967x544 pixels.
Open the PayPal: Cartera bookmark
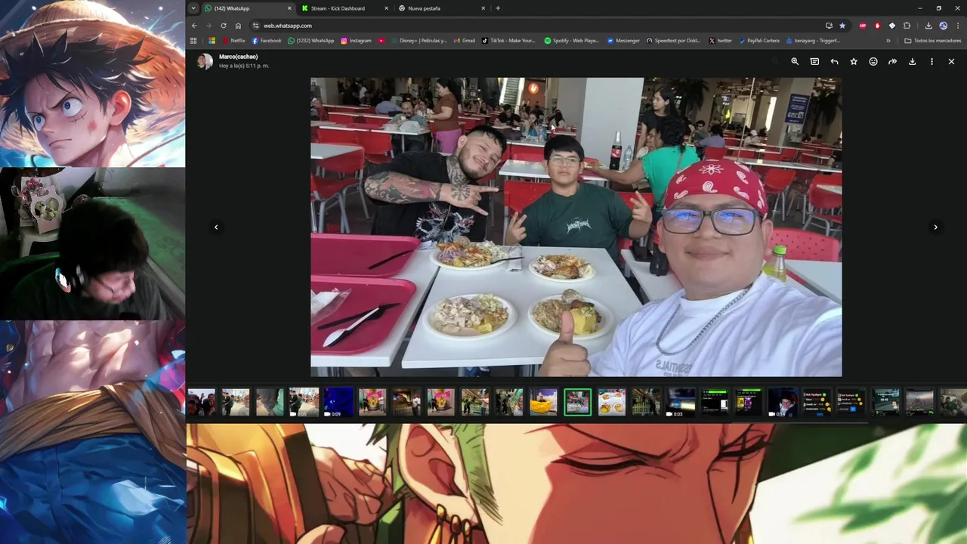tap(758, 41)
